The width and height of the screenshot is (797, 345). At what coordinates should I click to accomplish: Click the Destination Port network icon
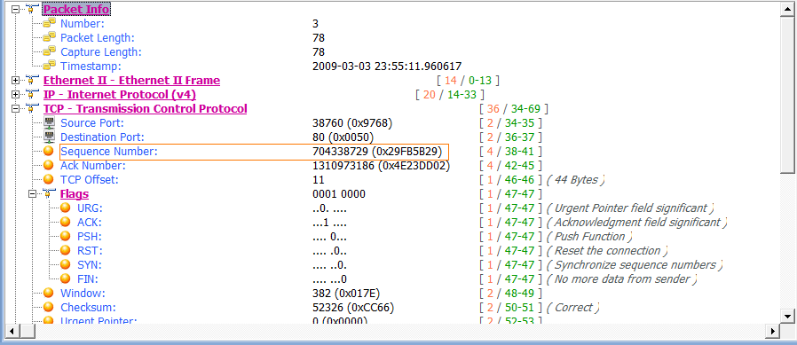[x=50, y=137]
